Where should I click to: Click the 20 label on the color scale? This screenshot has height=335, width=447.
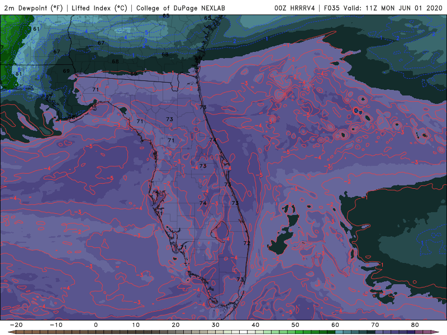[x=175, y=325]
